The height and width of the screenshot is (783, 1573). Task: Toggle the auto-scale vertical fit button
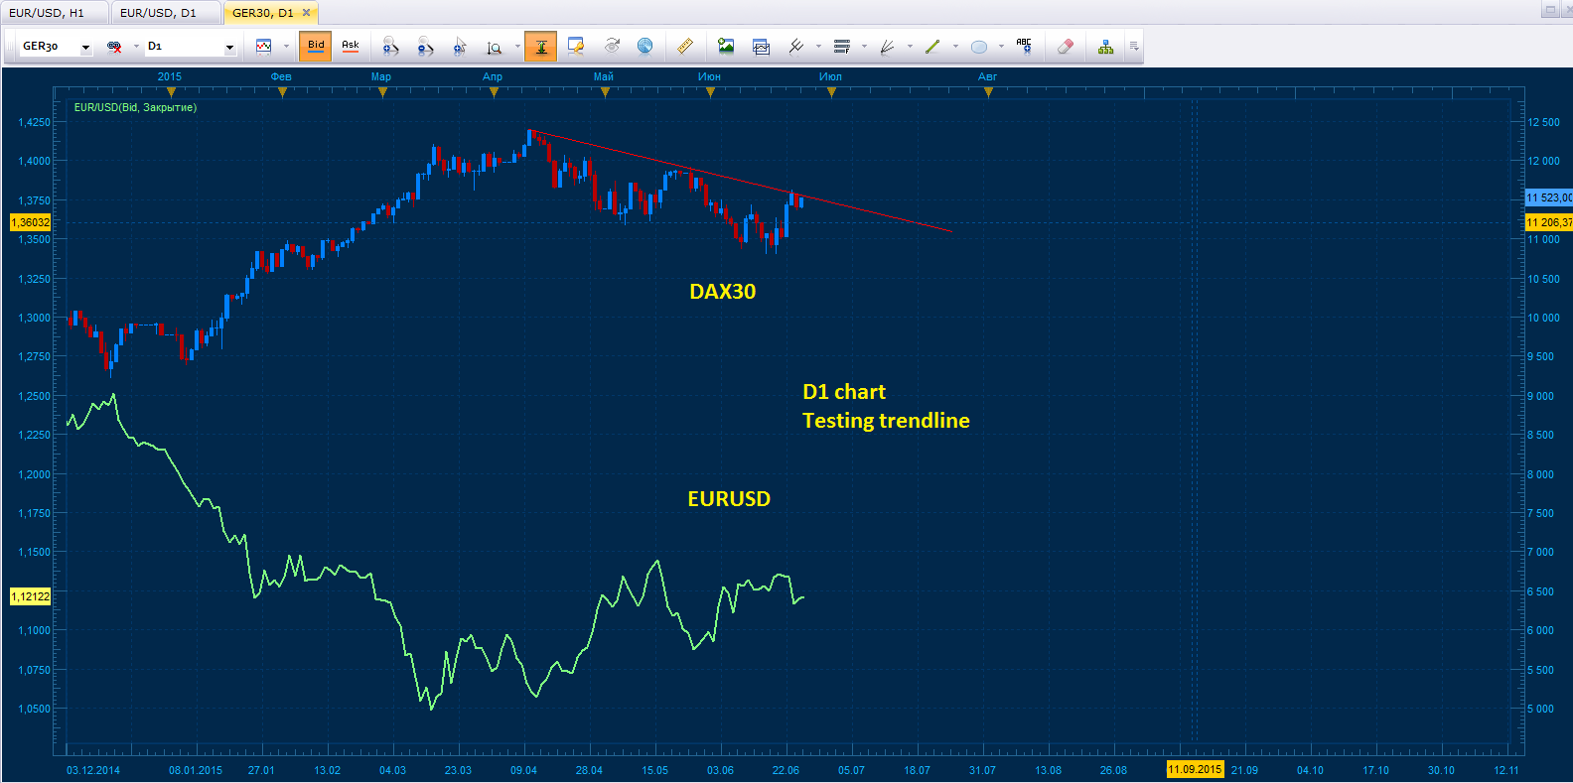pos(540,47)
